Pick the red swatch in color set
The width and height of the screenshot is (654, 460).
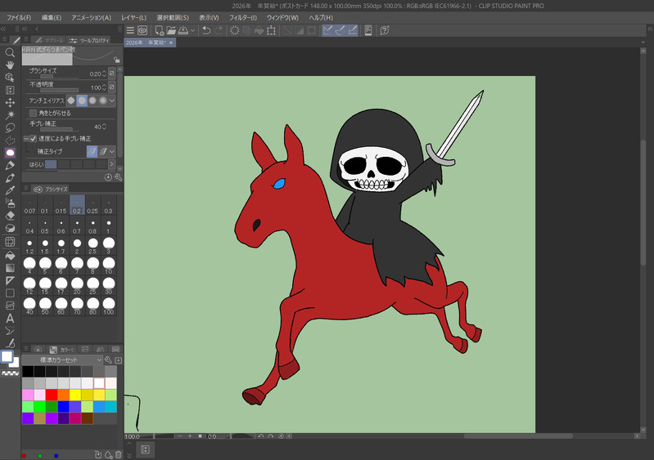(52, 395)
